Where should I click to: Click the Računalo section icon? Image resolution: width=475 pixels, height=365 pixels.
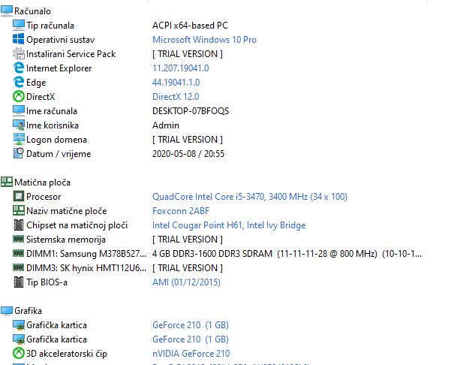coord(6,11)
